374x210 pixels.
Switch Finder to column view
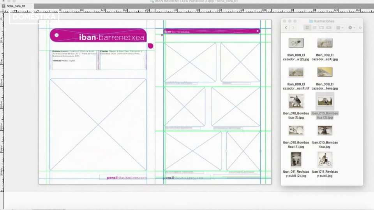[x=321, y=28]
